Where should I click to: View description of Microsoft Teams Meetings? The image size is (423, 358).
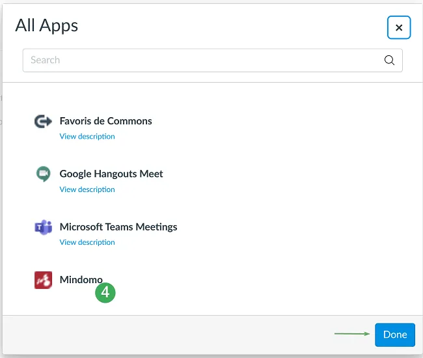pyautogui.click(x=87, y=242)
